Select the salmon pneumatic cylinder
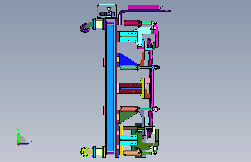This screenshot has height=162, width=251. point(129,109)
